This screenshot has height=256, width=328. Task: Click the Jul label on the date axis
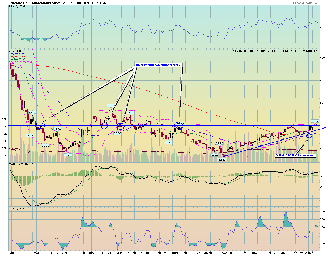tap(148, 253)
